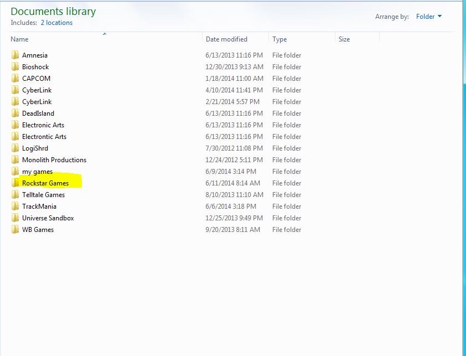
Task: Click the date 7/30/2012 11:08 PM
Action: click(234, 148)
